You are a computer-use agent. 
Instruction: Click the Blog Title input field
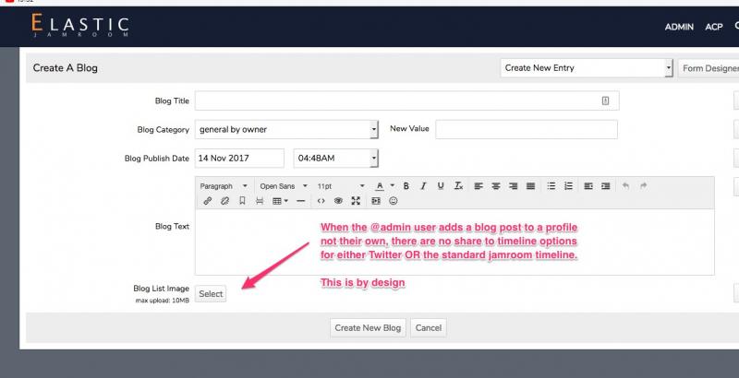(x=406, y=100)
